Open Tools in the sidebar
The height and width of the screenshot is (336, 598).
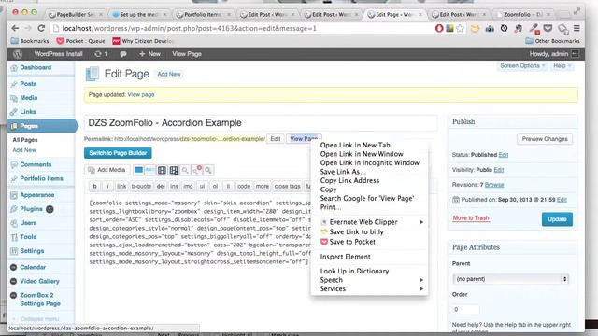28,236
